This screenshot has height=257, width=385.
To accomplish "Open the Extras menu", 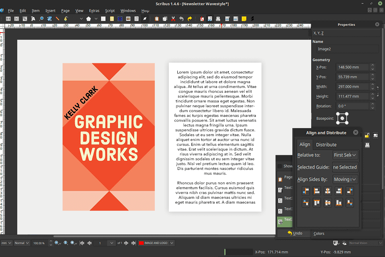I will [94, 10].
